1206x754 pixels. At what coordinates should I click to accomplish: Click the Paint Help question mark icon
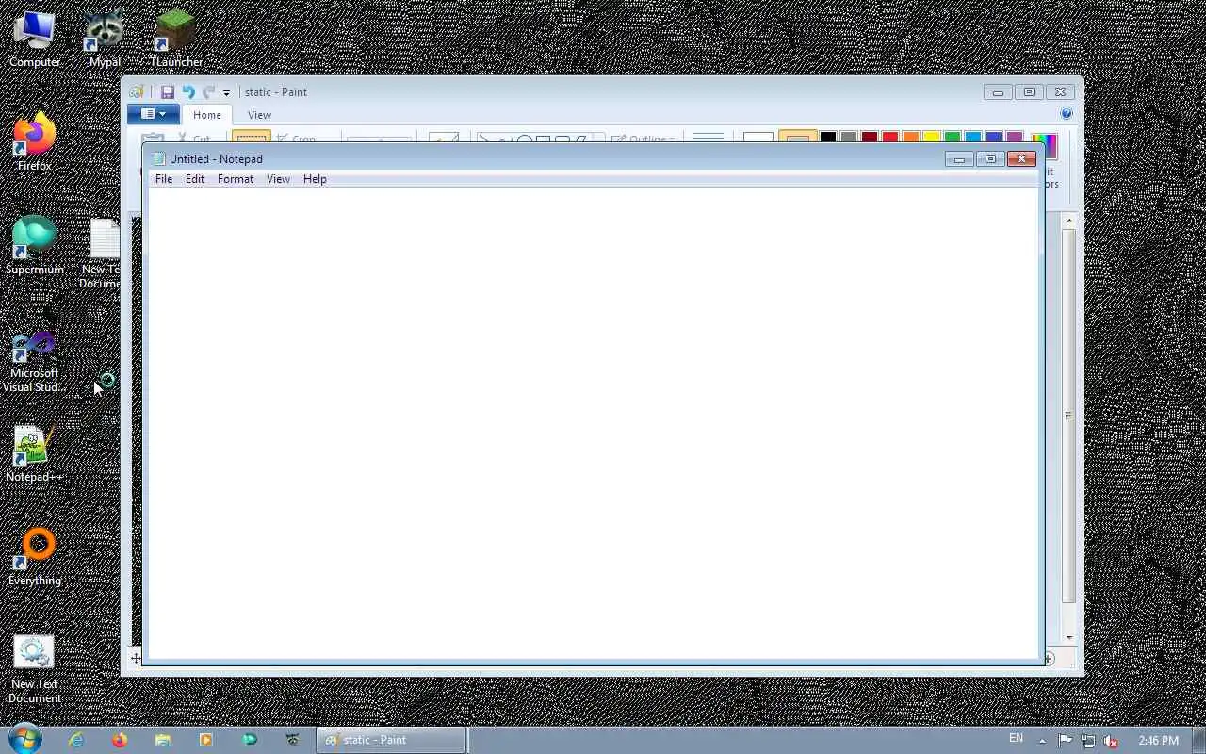1067,114
